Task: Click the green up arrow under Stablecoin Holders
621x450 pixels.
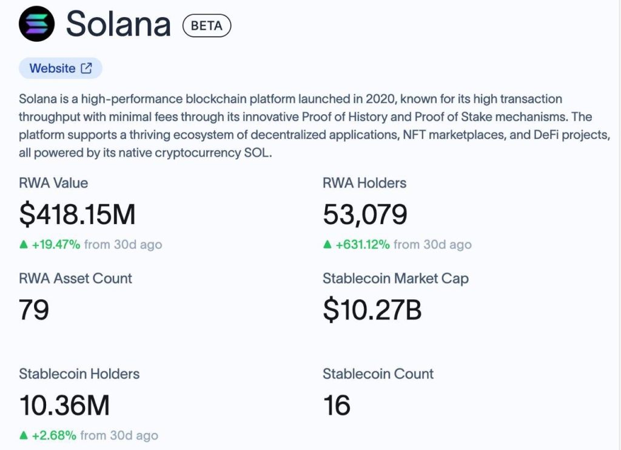Action: [x=24, y=435]
